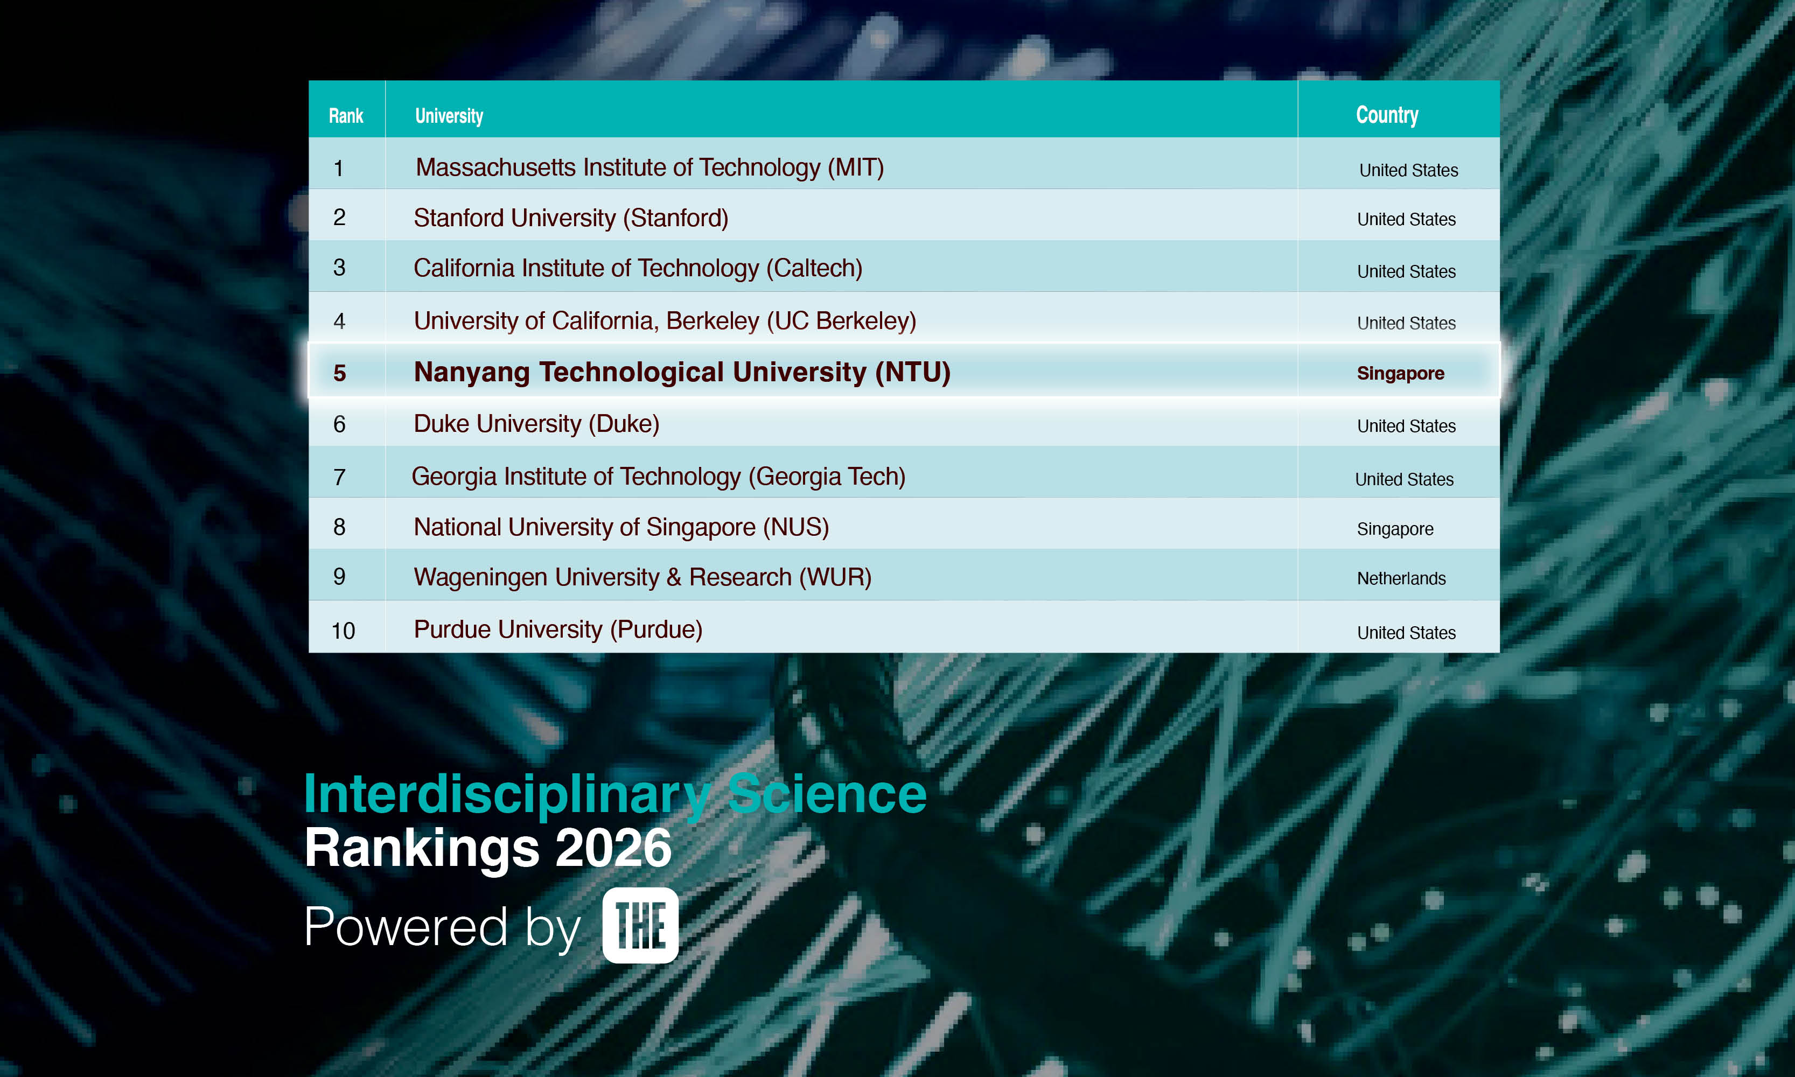Select Georgia Institute of Technology row
This screenshot has width=1795, height=1077.
pos(658,477)
